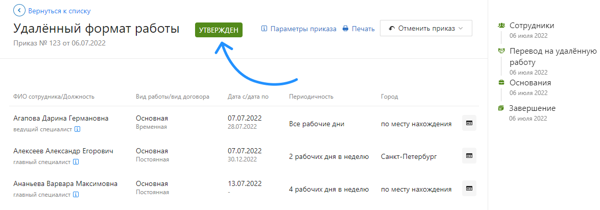Image resolution: width=600 pixels, height=210 pixels.
Task: Click Приказ № 123 от 06.07.2022 subtitle
Action: tap(59, 43)
